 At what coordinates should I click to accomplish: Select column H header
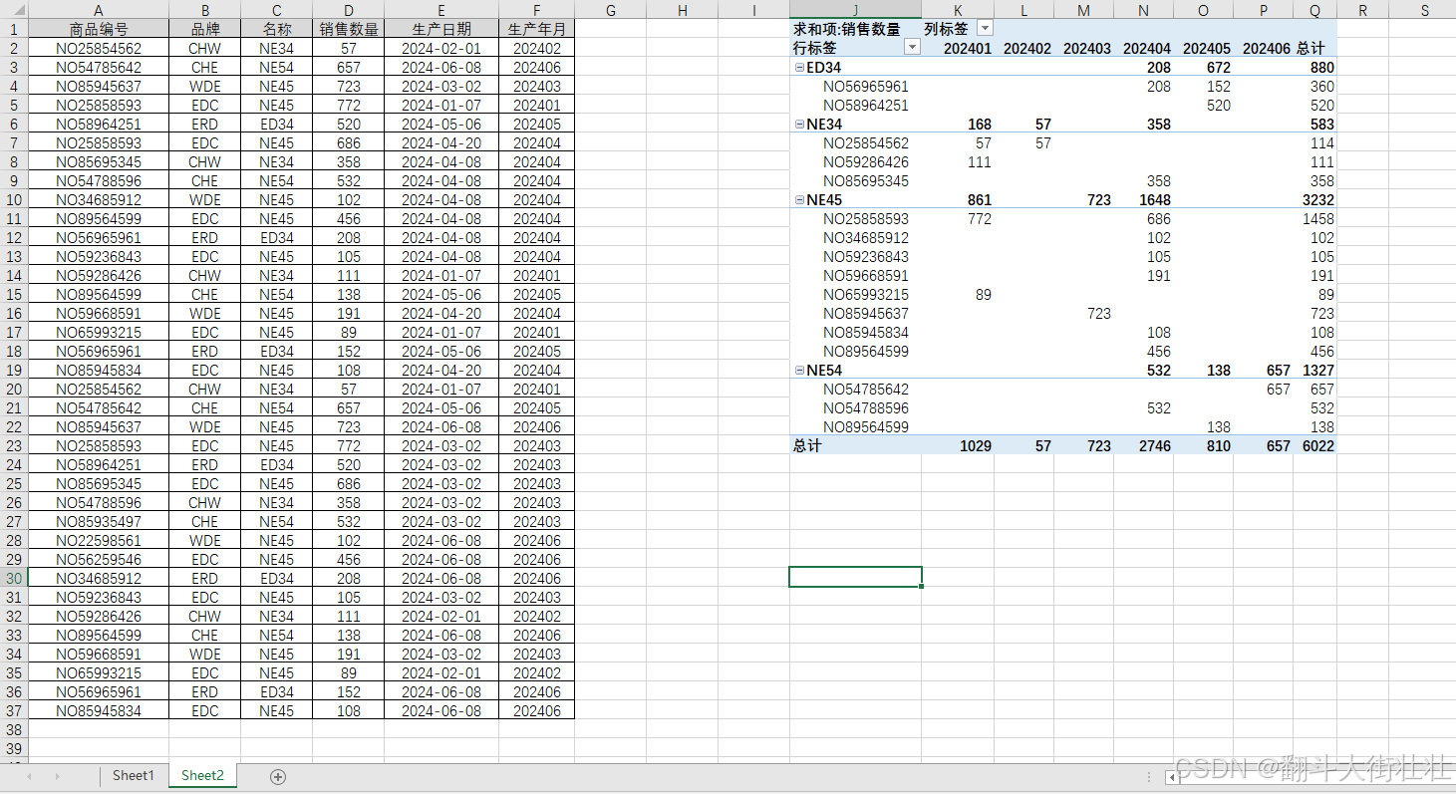[x=683, y=10]
